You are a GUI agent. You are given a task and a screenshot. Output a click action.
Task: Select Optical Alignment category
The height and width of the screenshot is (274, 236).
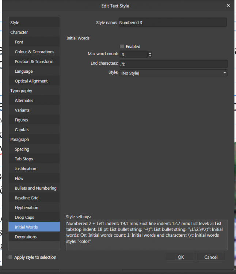coord(31,81)
